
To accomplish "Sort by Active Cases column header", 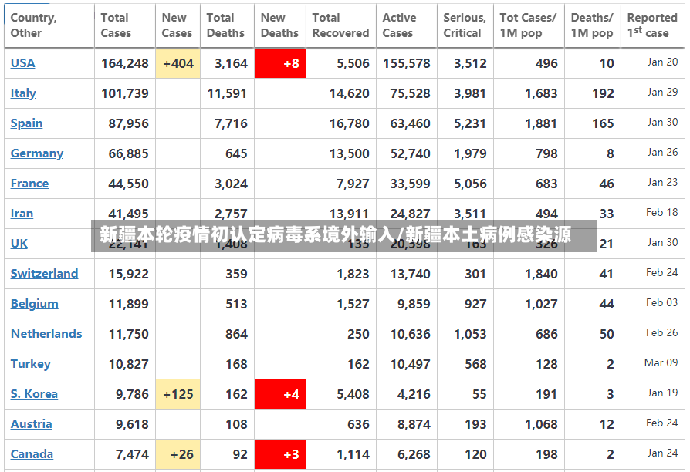I will tap(407, 25).
